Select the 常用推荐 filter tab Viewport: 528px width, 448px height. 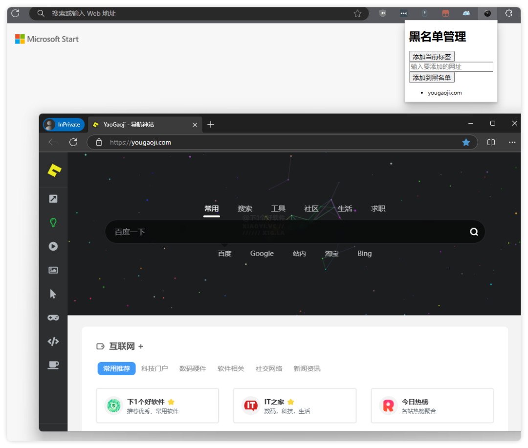[x=116, y=368]
